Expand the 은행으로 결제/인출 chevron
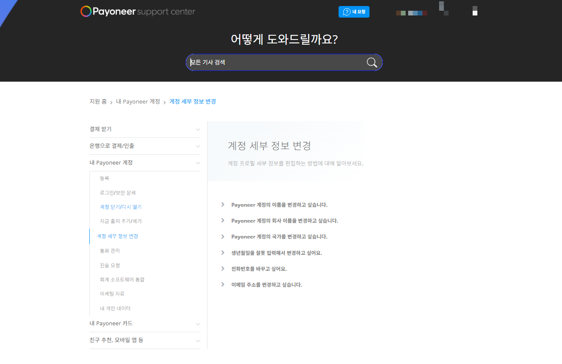 pos(198,146)
